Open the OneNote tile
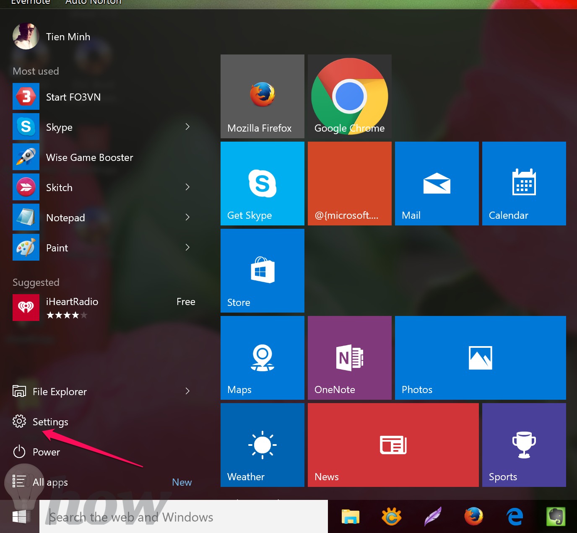 pos(350,358)
